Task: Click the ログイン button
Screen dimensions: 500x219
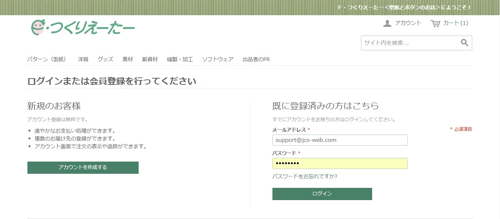Action: click(322, 193)
